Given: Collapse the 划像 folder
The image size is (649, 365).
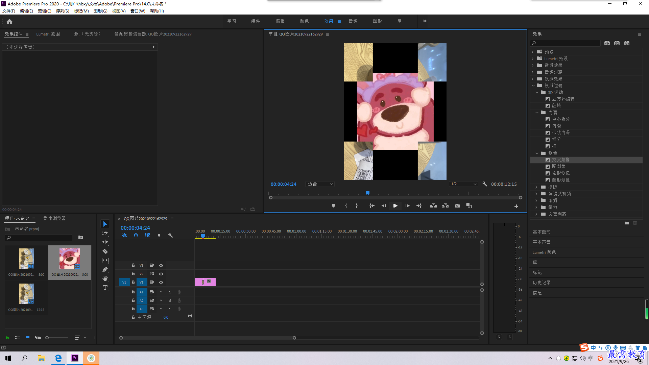Looking at the screenshot, I should [537, 153].
